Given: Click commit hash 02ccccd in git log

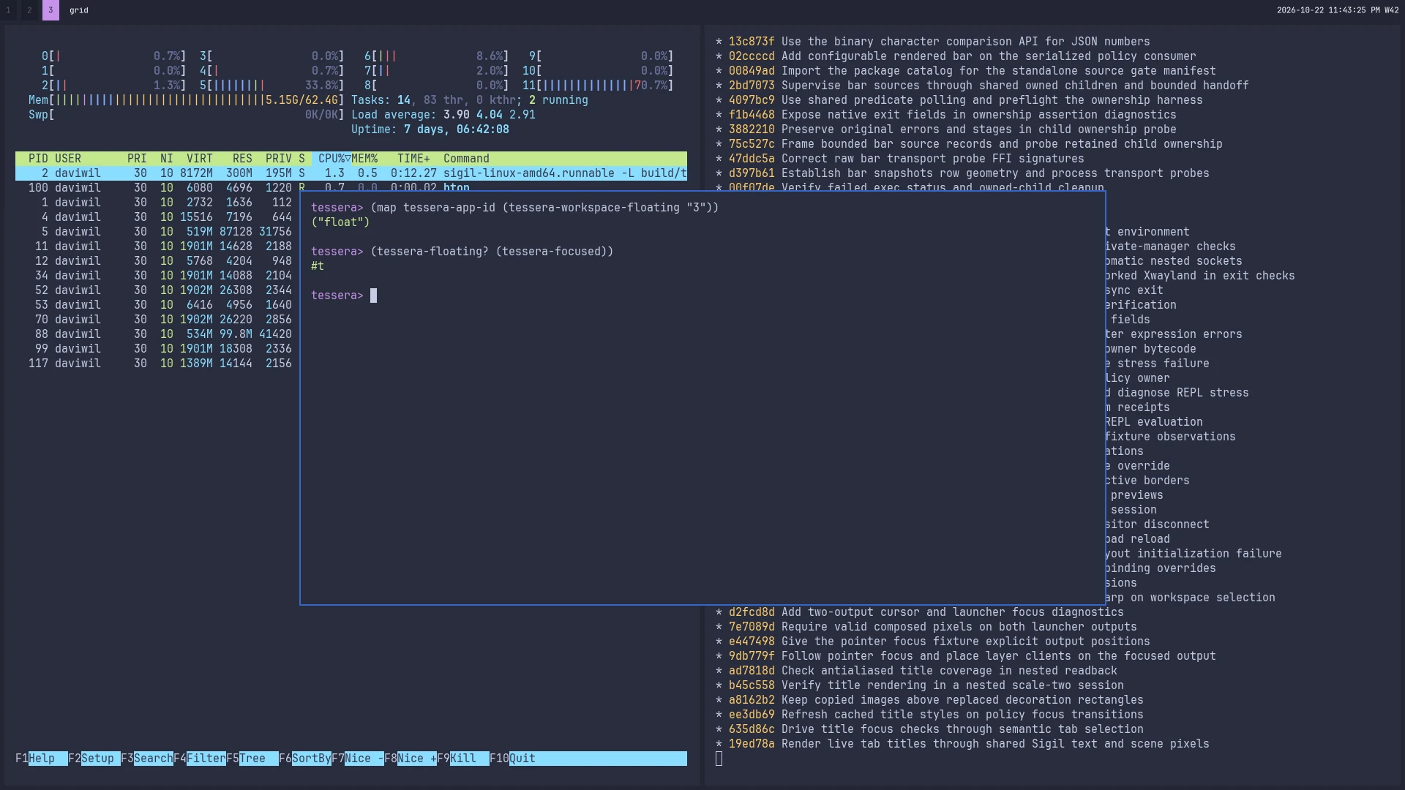Looking at the screenshot, I should click(x=752, y=56).
